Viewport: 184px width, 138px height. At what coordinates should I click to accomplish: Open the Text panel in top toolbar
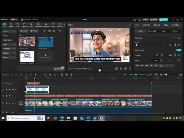(18, 25)
